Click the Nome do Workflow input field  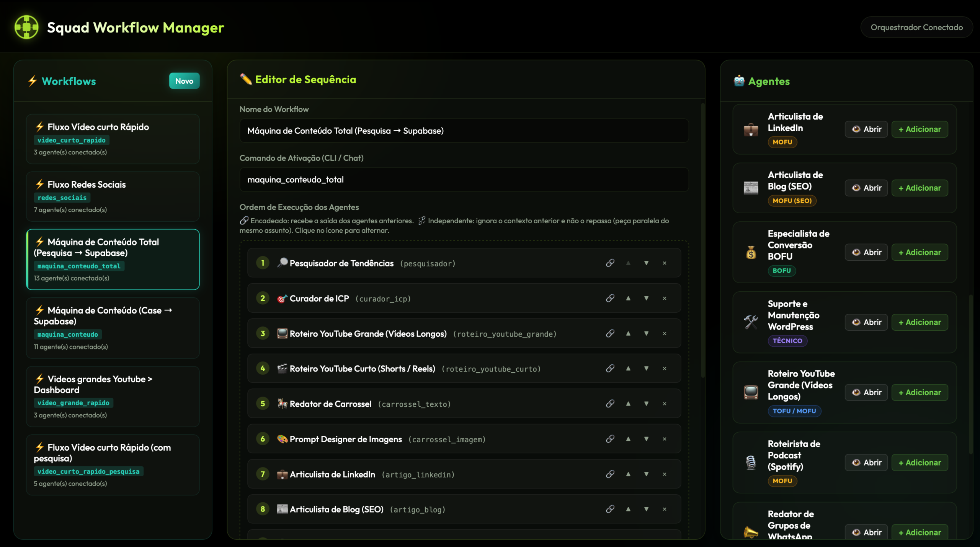[464, 131]
